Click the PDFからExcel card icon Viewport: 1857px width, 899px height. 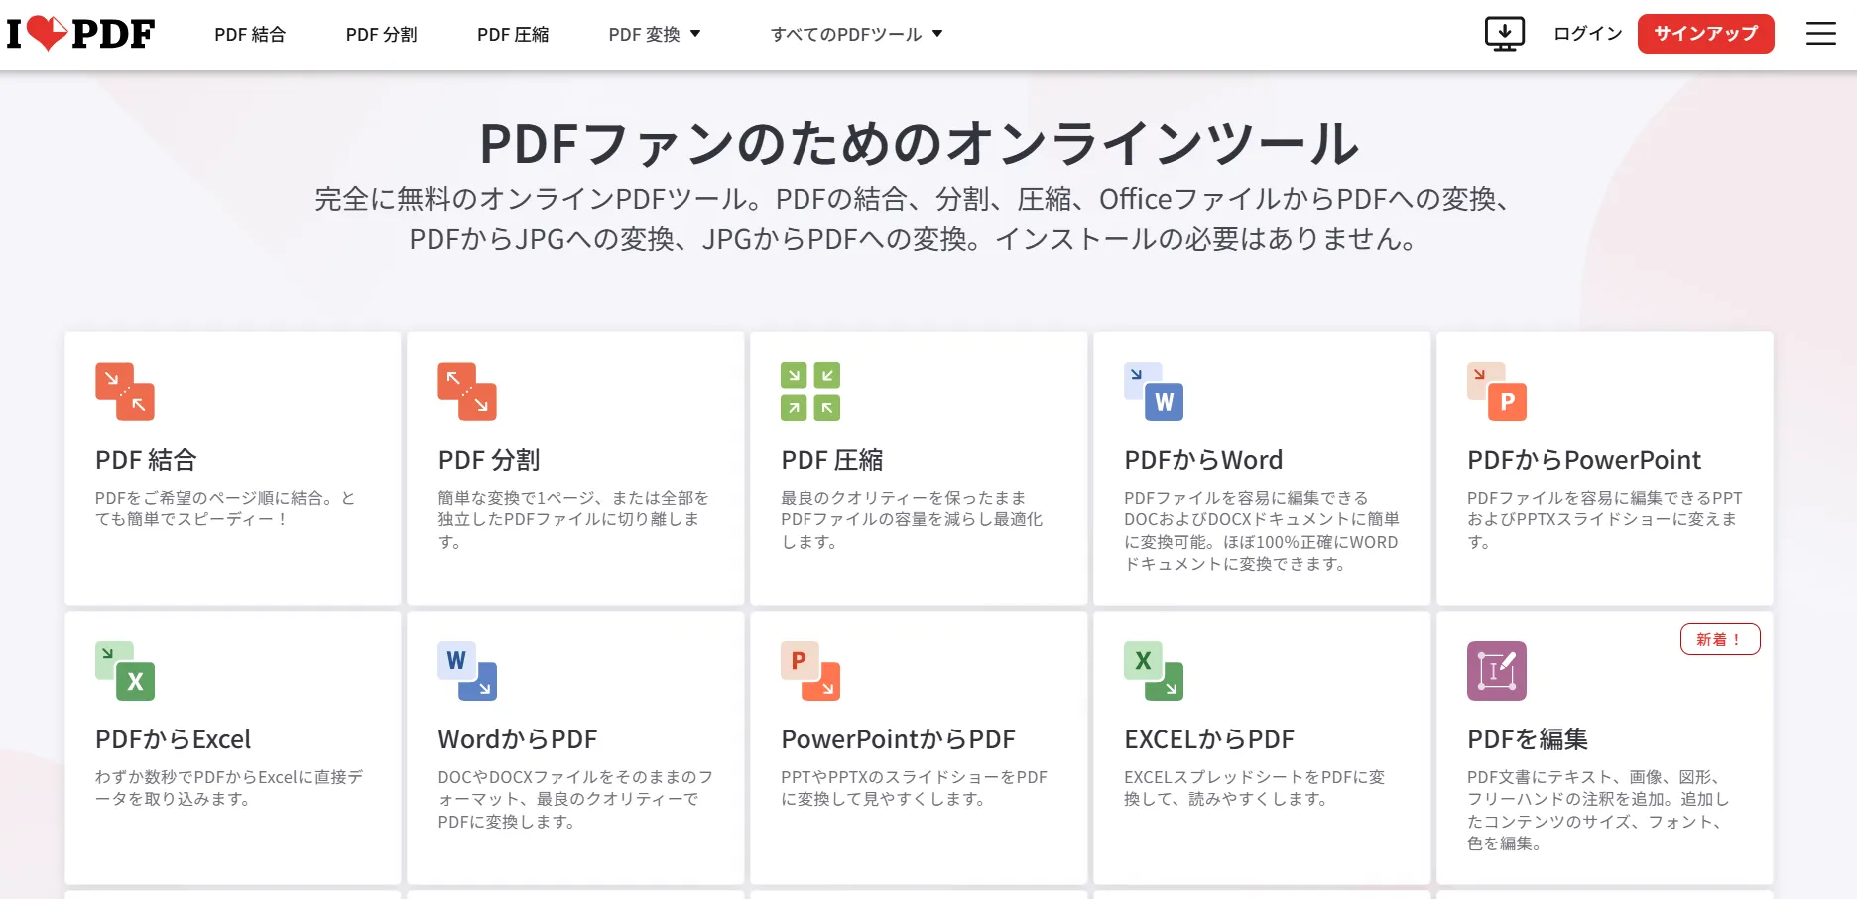point(125,671)
